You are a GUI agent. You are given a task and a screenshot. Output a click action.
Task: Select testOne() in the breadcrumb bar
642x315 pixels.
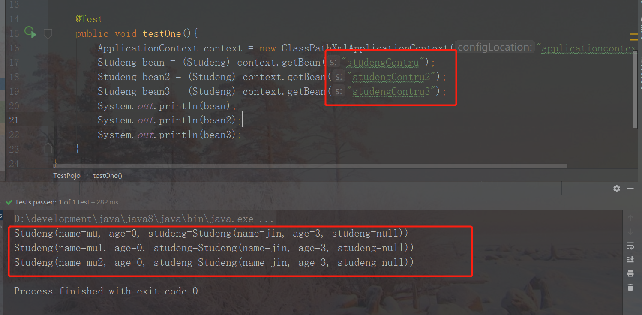point(108,175)
